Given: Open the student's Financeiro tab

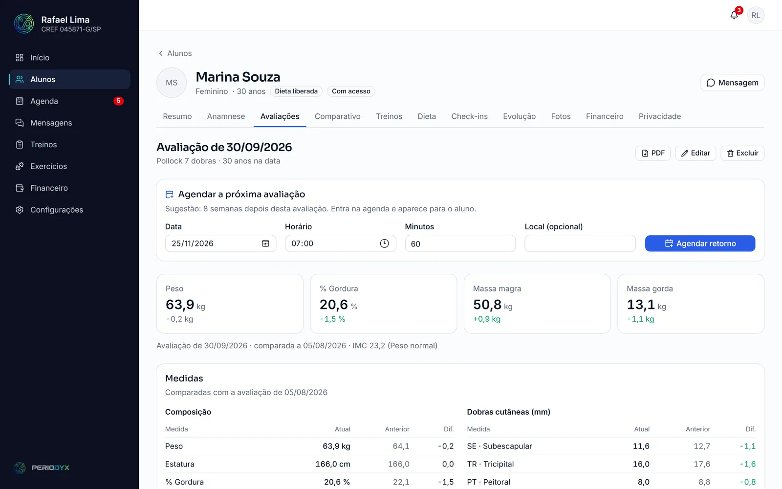Looking at the screenshot, I should 605,116.
